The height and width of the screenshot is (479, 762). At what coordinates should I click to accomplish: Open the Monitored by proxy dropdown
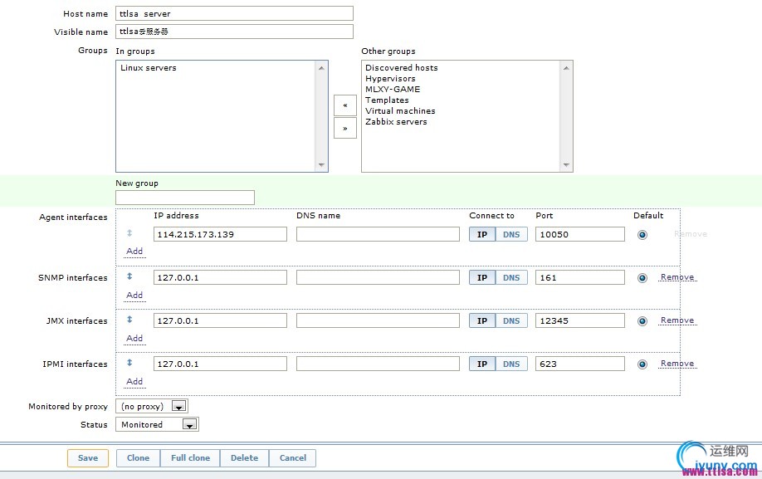152,406
